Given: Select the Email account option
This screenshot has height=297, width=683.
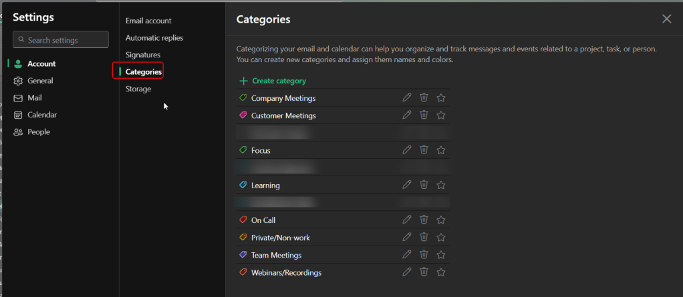Looking at the screenshot, I should (x=148, y=21).
